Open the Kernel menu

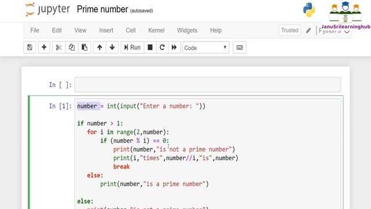156,30
